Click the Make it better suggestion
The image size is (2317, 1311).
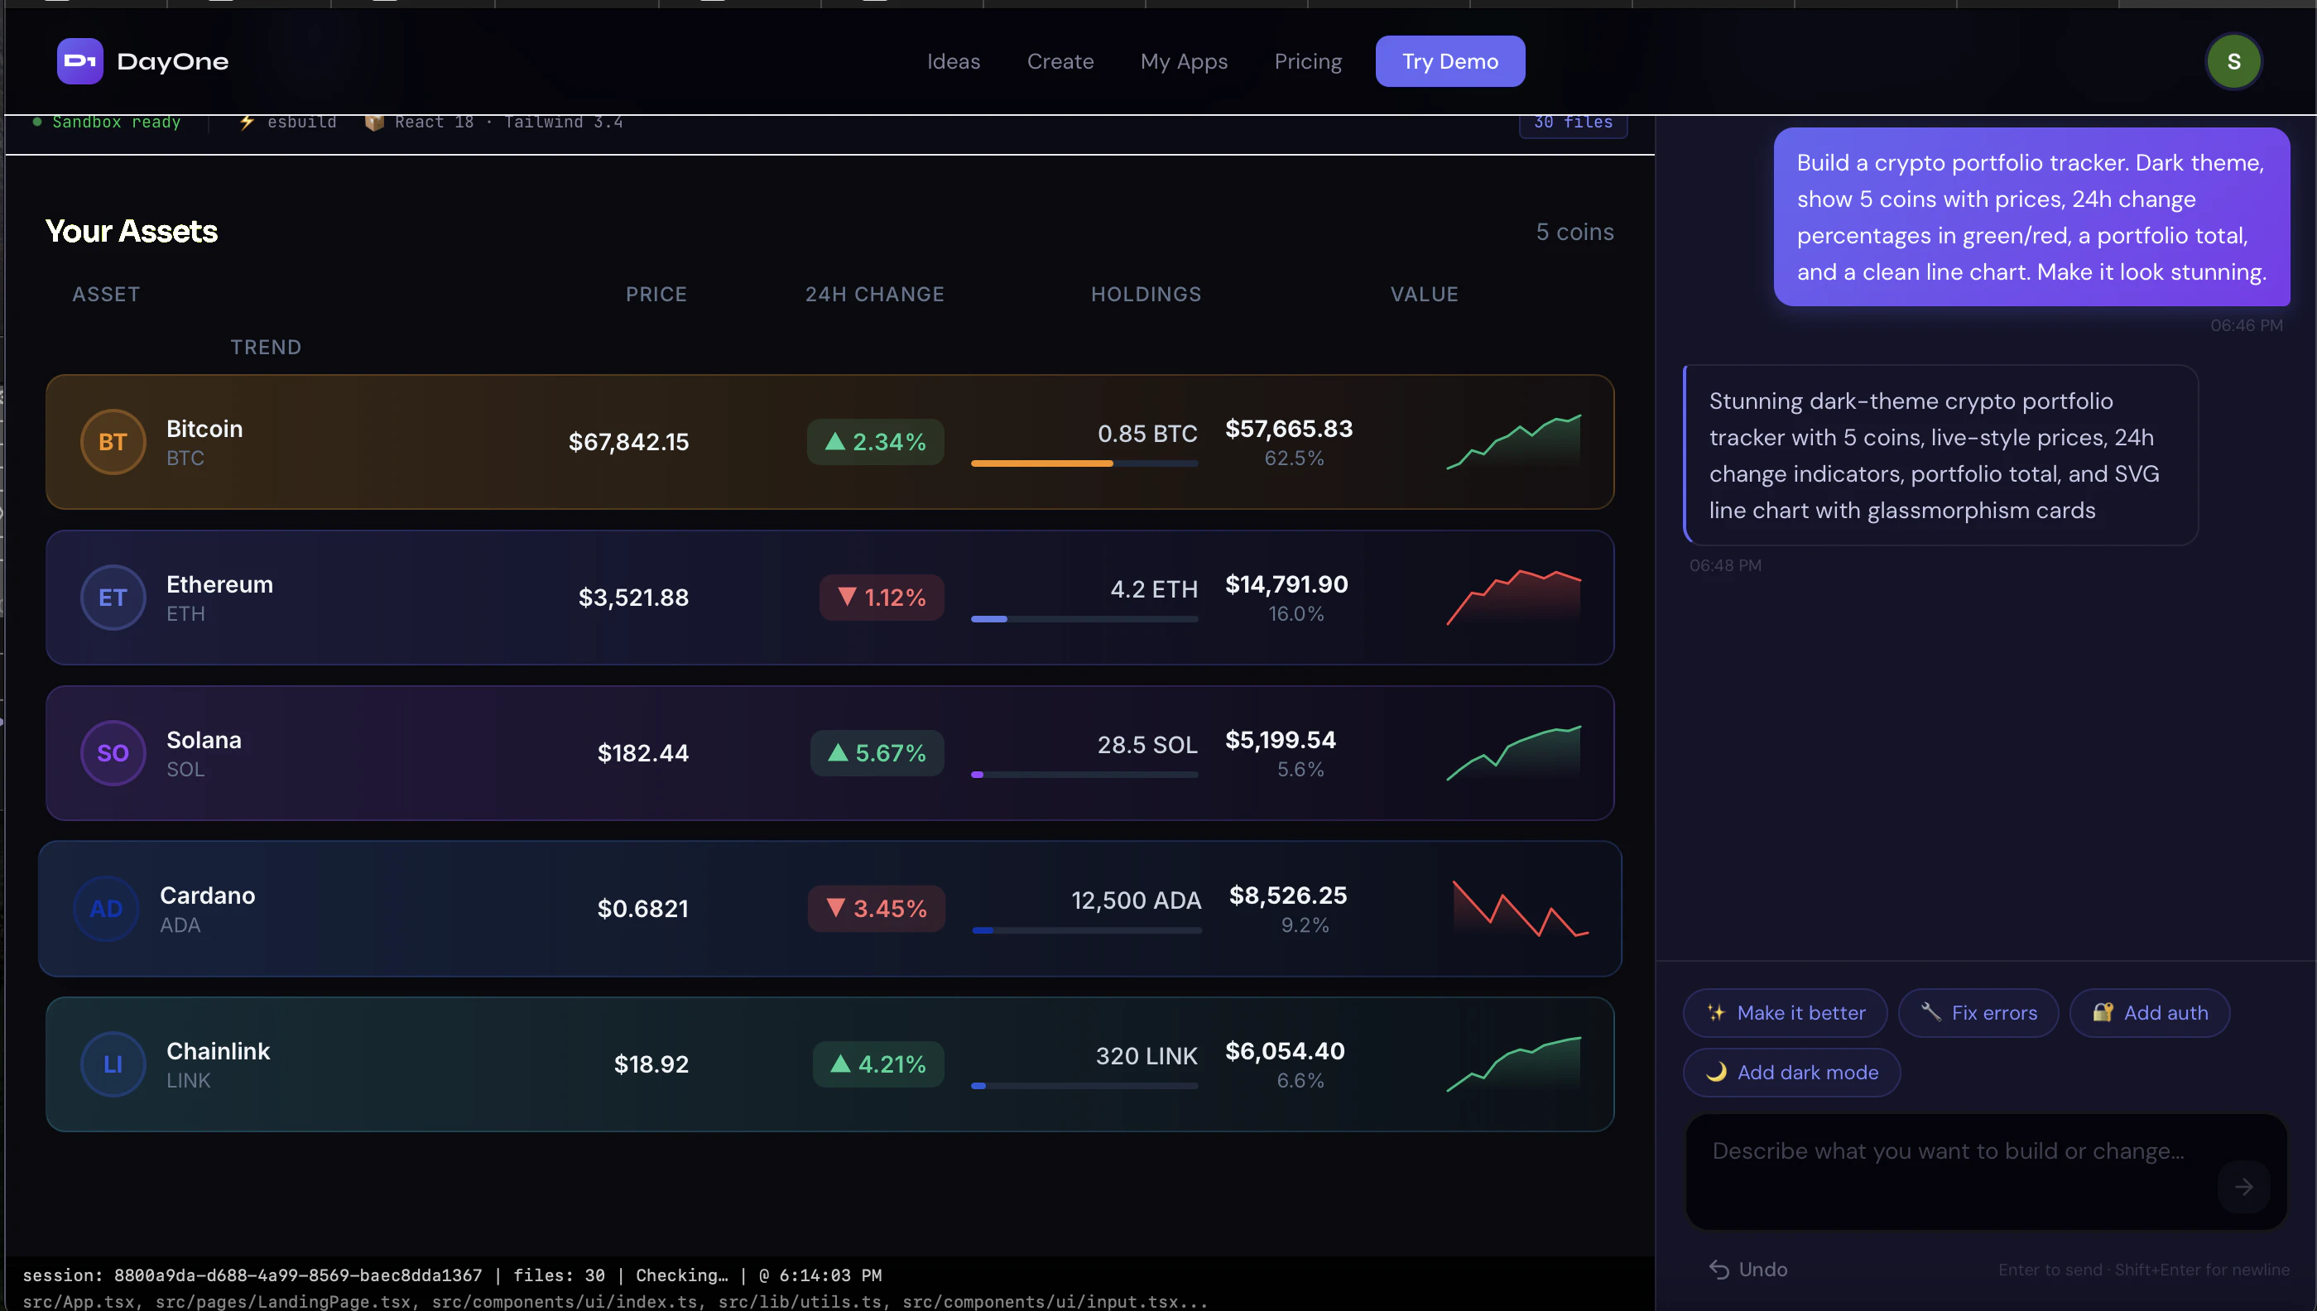[x=1785, y=1013]
